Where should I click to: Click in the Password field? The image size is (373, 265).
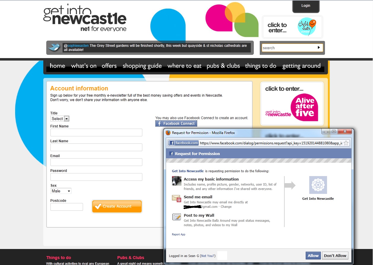point(96,177)
